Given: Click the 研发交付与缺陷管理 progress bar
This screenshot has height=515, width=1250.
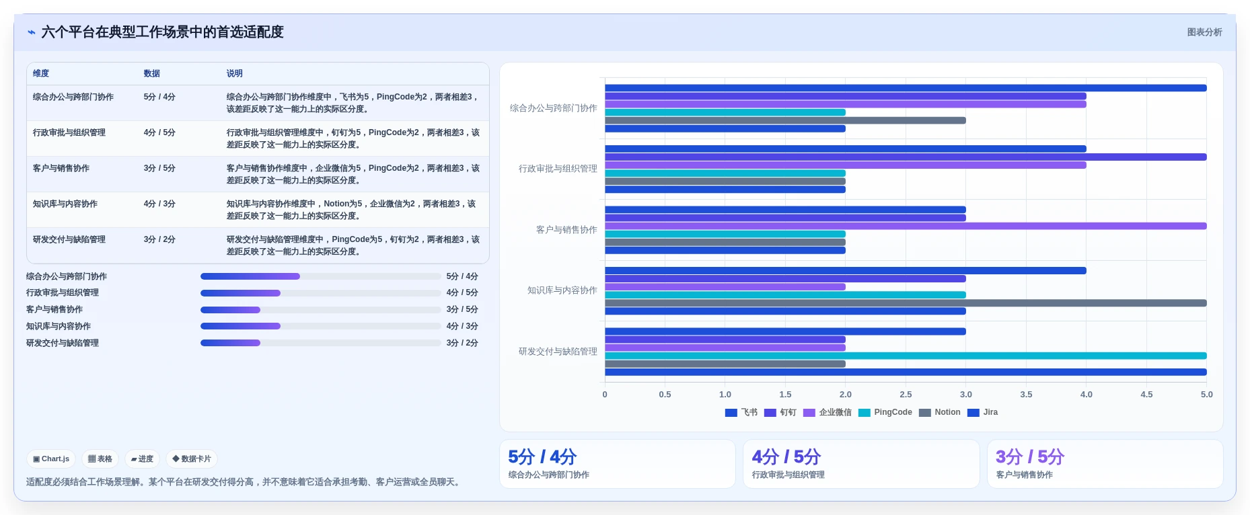Looking at the screenshot, I should point(320,343).
